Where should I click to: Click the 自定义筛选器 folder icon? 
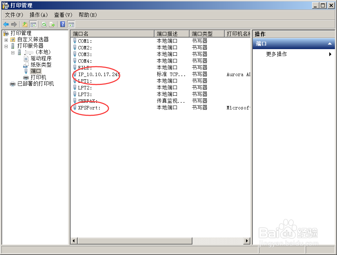[x=13, y=40]
